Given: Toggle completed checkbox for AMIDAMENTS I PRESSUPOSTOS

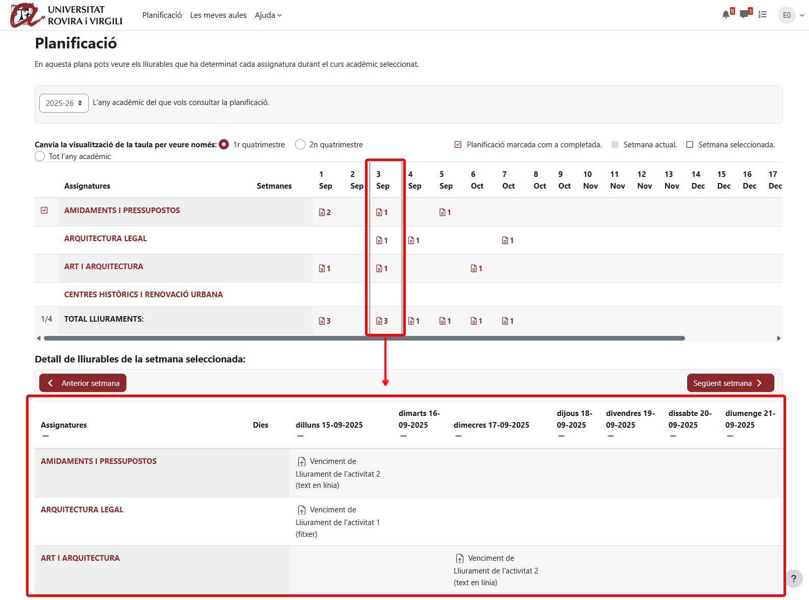Looking at the screenshot, I should [x=44, y=211].
